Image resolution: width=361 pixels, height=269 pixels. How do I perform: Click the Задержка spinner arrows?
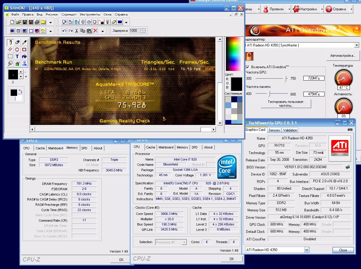pos(143,31)
